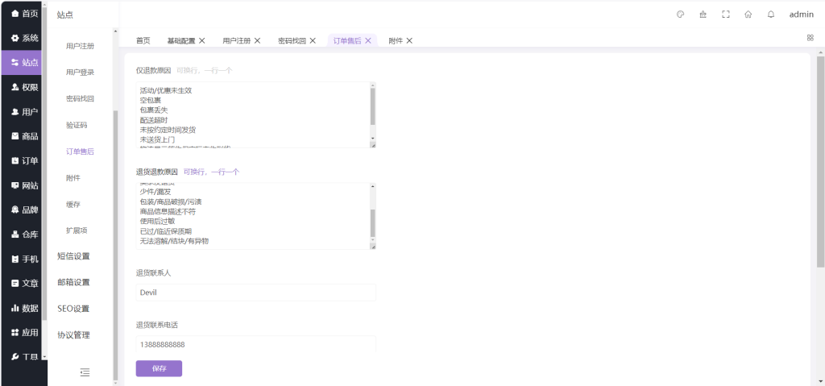The image size is (825, 386).
Task: Open 手机 section in dark sidebar
Action: click(x=24, y=259)
